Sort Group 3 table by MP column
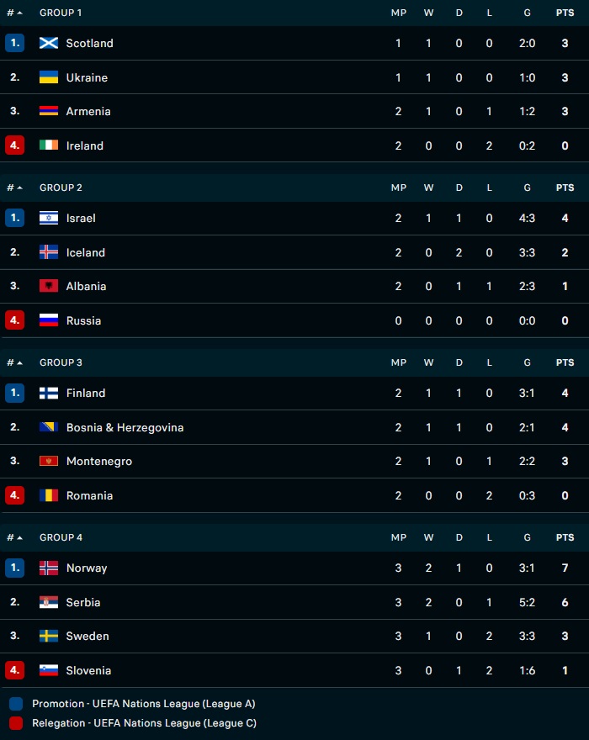 click(x=399, y=362)
